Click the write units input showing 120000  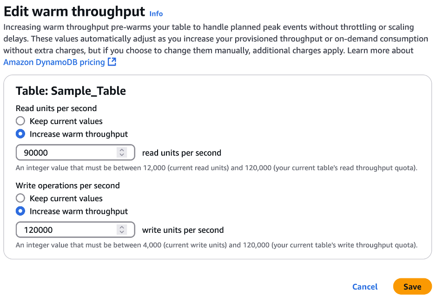pyautogui.click(x=65, y=229)
